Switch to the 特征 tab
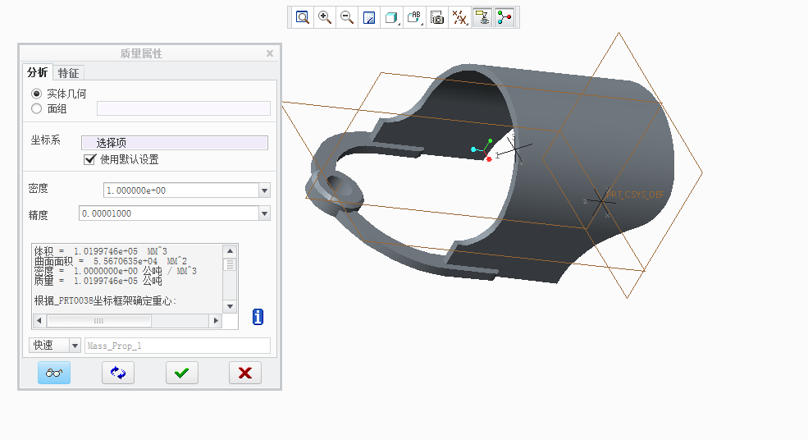Viewport: 808px width, 440px height. click(68, 73)
